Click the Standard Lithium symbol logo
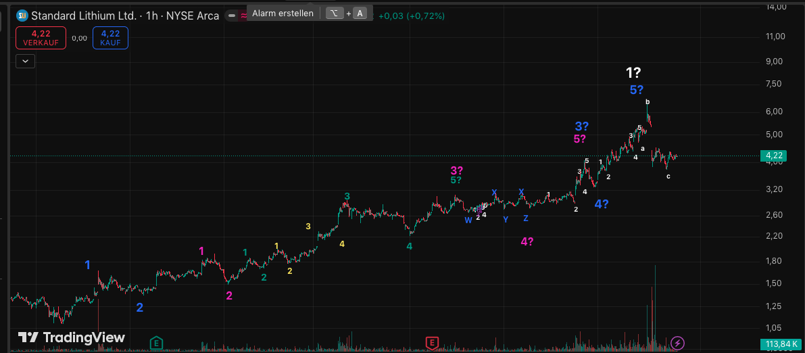Image resolution: width=805 pixels, height=353 pixels. click(x=22, y=16)
